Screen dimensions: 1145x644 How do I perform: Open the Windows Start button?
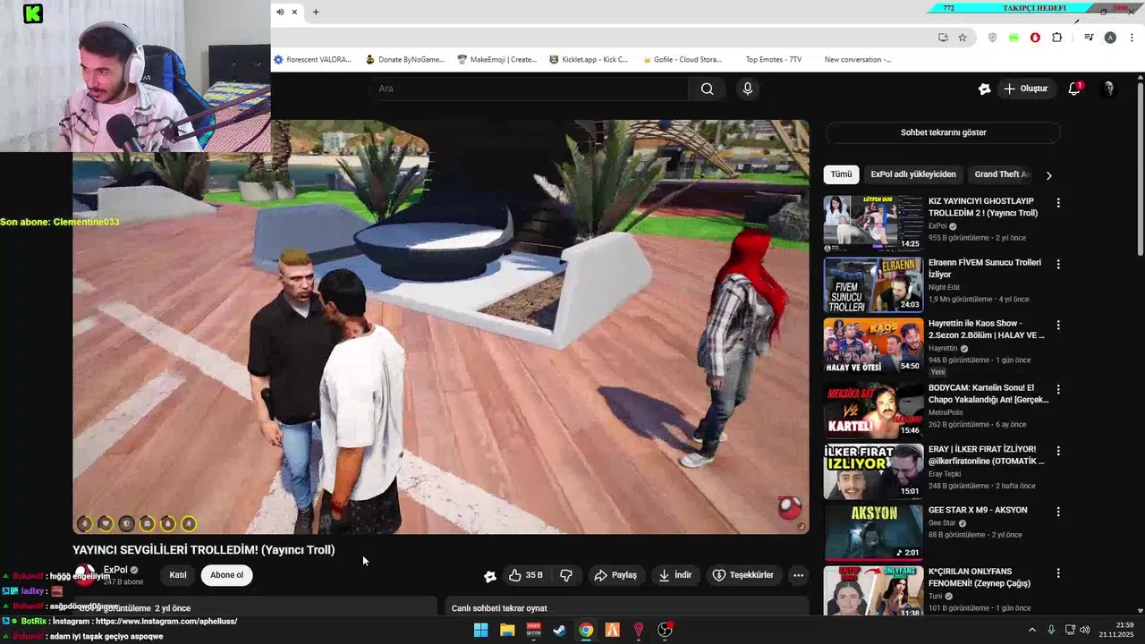pyautogui.click(x=480, y=630)
